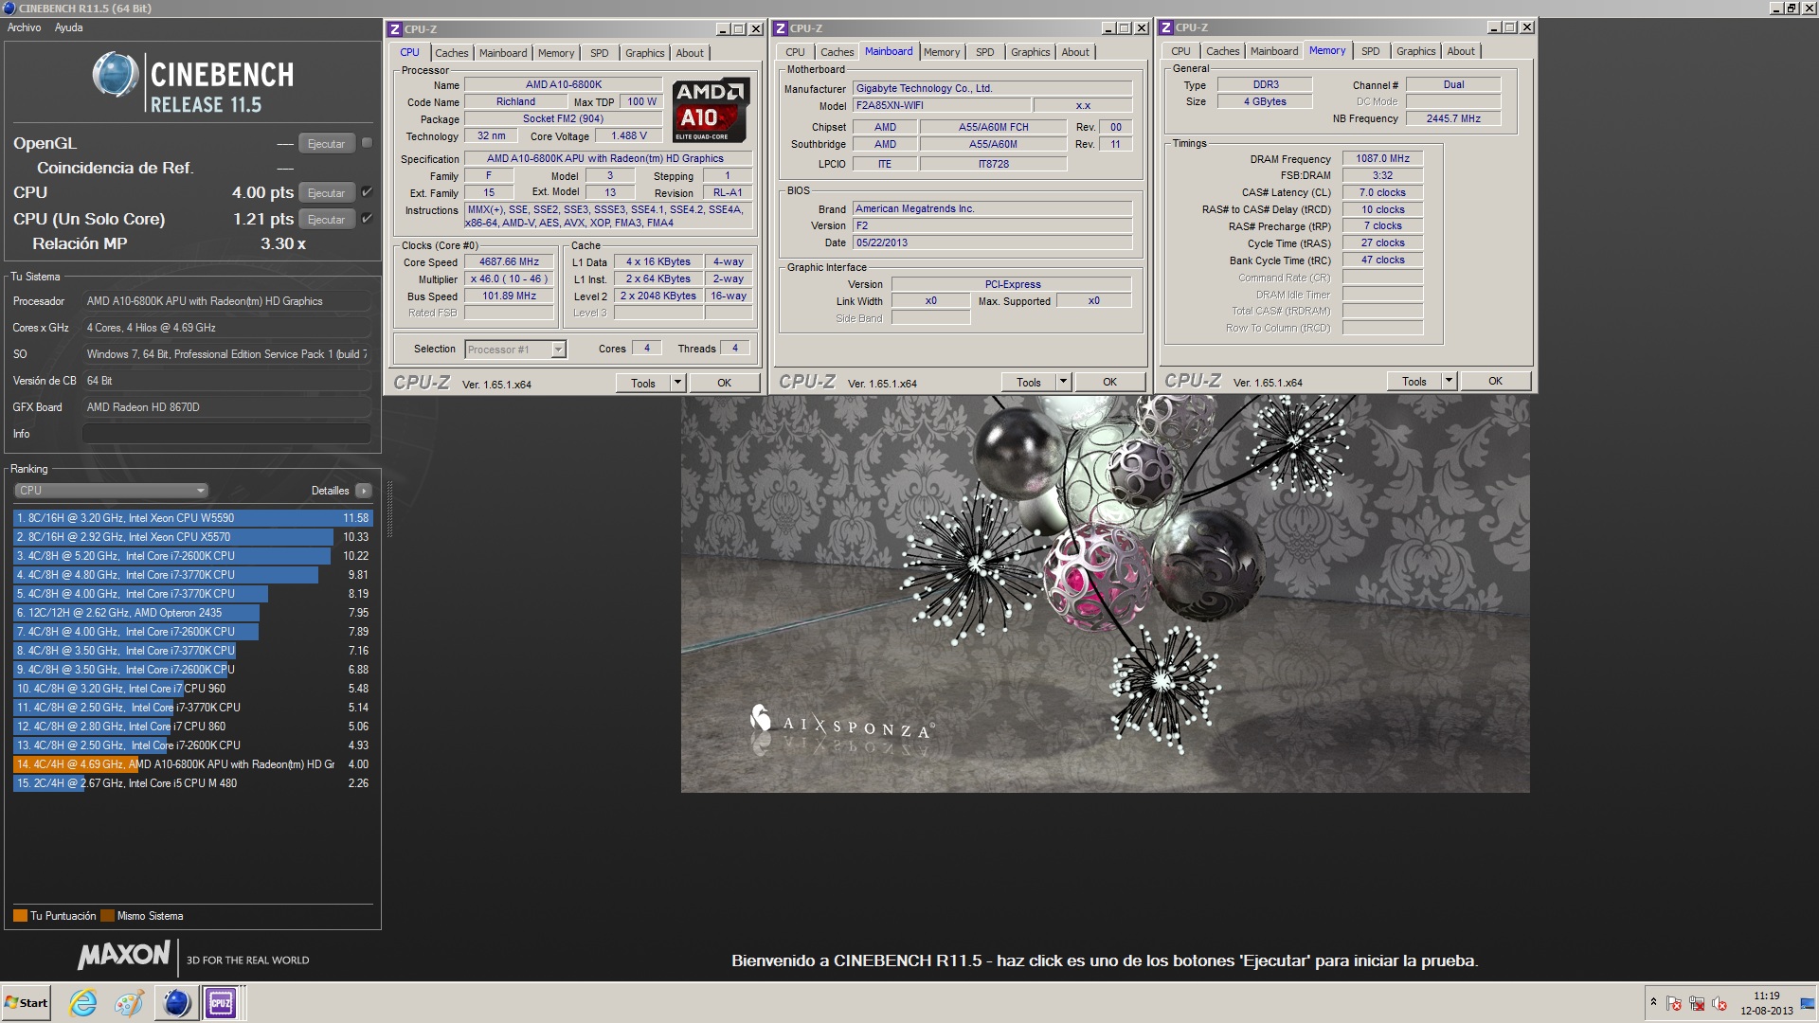The width and height of the screenshot is (1819, 1023).
Task: Switch to Caches tab in the first CPU-Z window
Action: [452, 53]
